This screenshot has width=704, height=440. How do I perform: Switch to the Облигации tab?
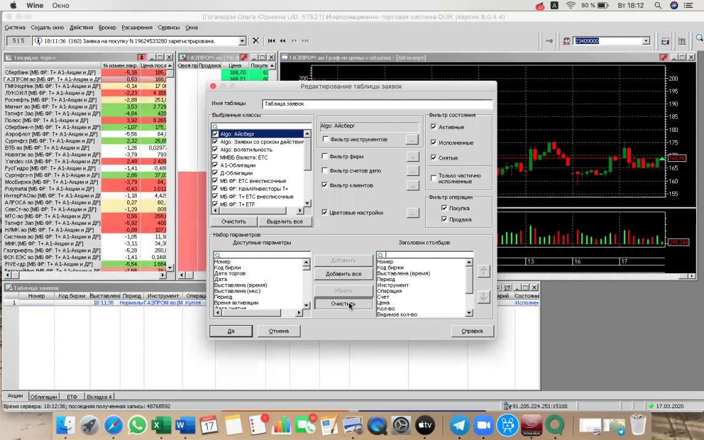[43, 397]
